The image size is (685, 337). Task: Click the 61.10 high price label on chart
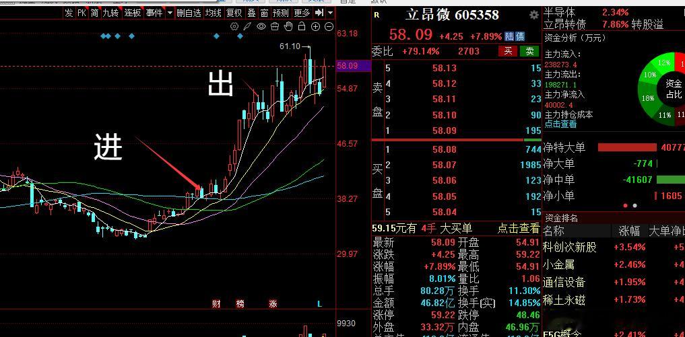point(290,46)
